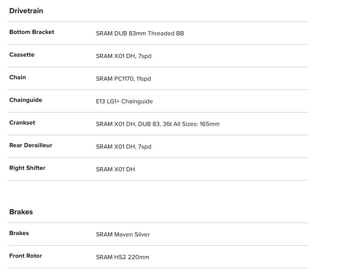Screen dimensions: 363x272
Task: Click the E13 LG1+ Chainguide value
Action: [124, 101]
